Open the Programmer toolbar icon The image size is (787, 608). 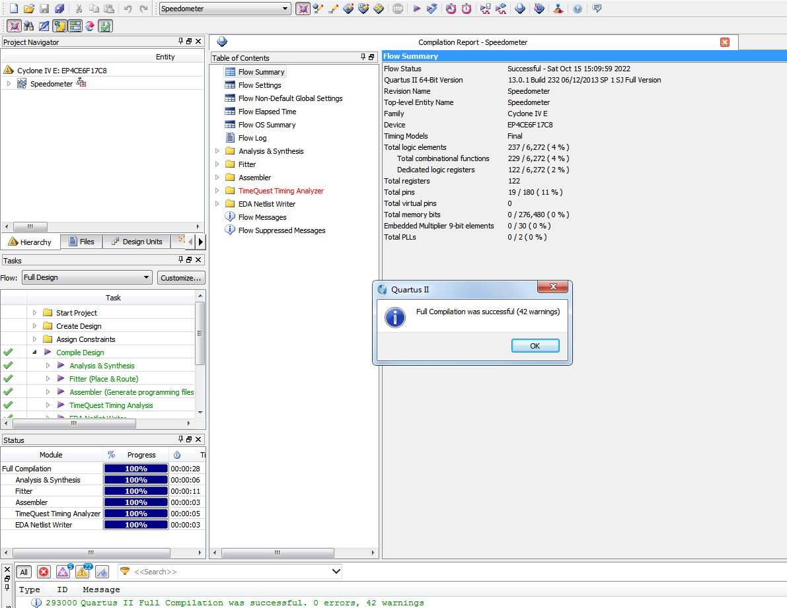coord(539,9)
